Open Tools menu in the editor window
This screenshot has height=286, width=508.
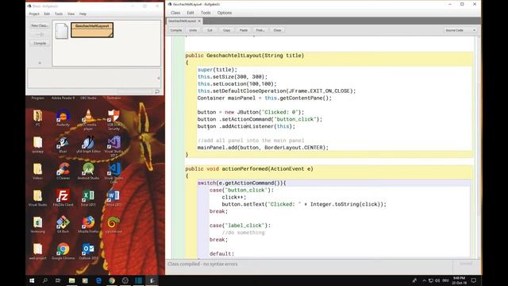coord(206,13)
